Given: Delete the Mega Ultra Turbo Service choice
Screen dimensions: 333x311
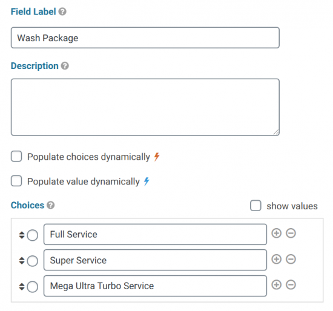Looking at the screenshot, I should pyautogui.click(x=291, y=284).
